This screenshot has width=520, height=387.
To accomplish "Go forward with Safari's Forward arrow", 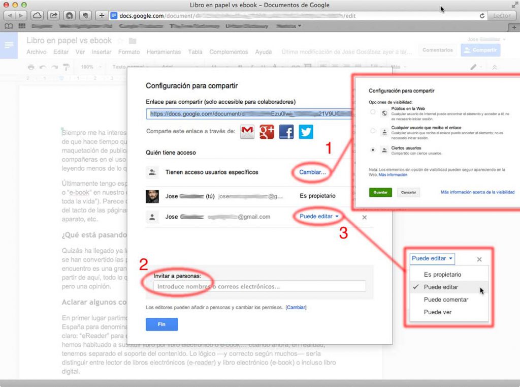I will click(x=20, y=16).
